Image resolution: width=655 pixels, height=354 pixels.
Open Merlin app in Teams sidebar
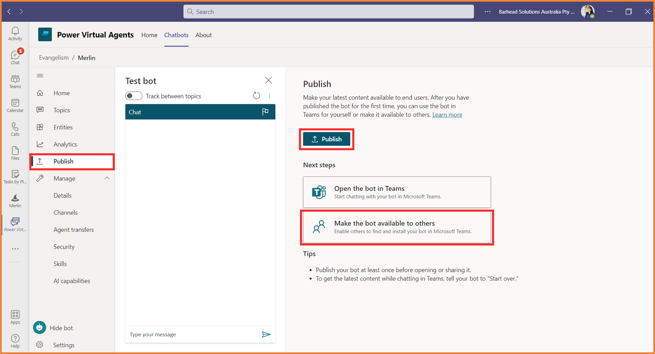pyautogui.click(x=15, y=200)
